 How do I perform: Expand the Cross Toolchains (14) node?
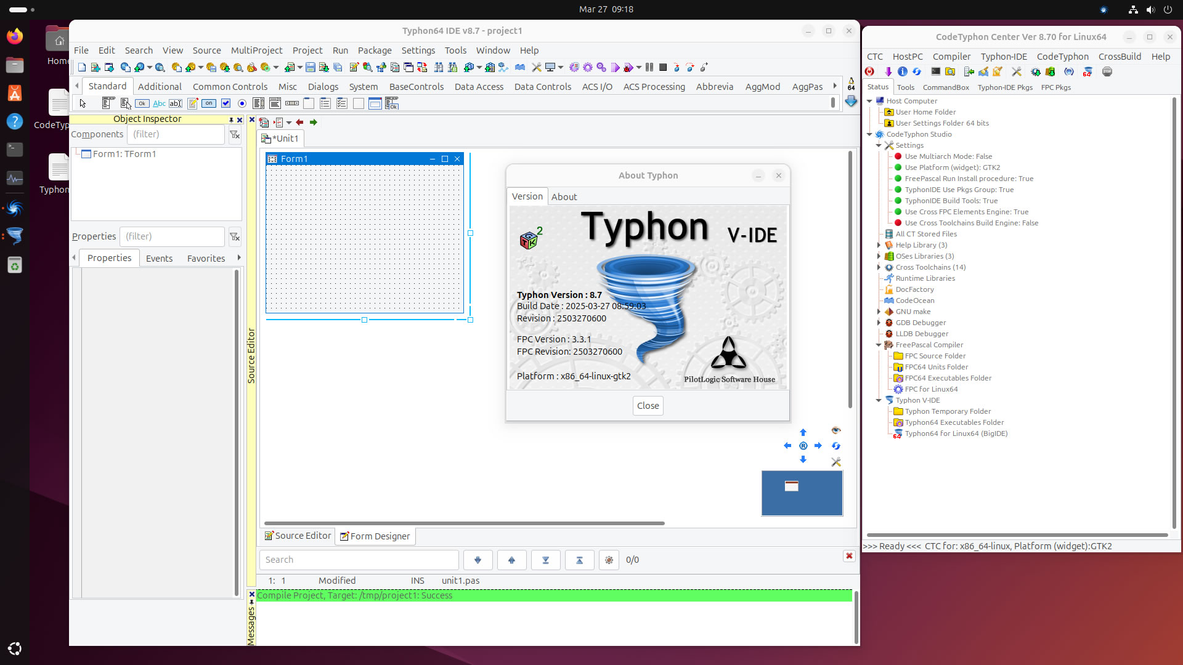(x=879, y=267)
